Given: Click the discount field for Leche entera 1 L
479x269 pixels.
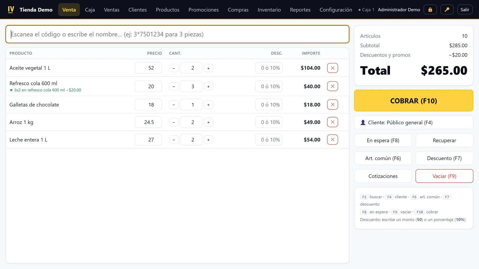Looking at the screenshot, I should [x=269, y=140].
